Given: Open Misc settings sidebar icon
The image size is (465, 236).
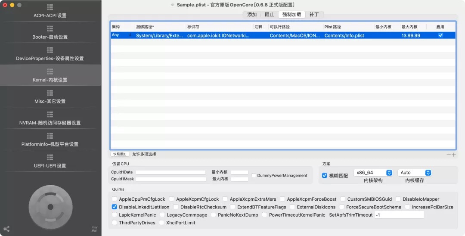Looking at the screenshot, I should point(50,93).
